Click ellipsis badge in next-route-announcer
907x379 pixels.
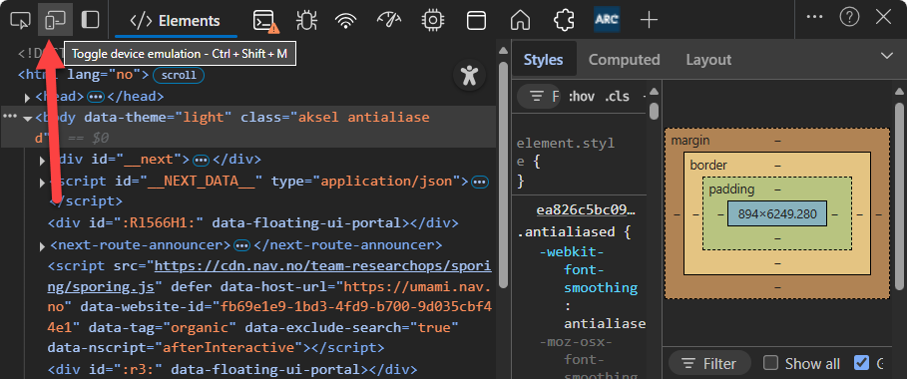pos(241,245)
